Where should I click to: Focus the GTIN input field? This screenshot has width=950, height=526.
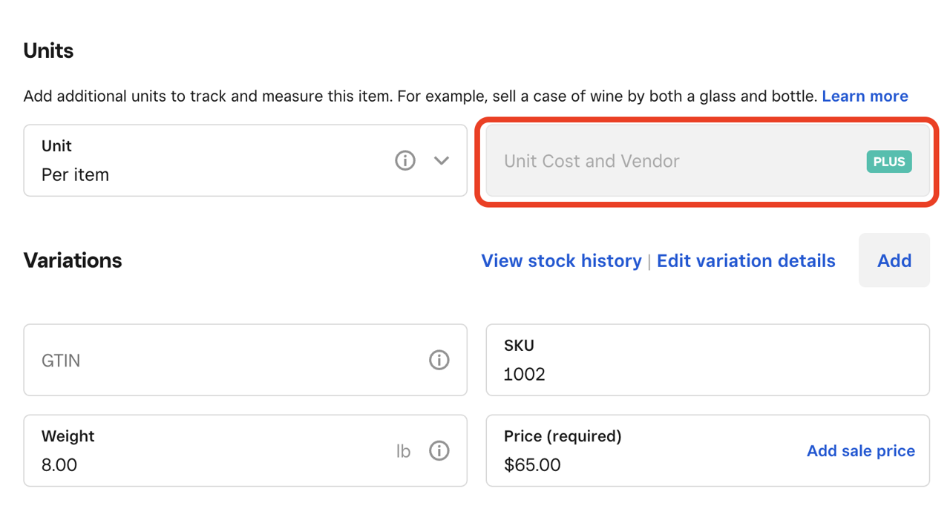tap(223, 361)
